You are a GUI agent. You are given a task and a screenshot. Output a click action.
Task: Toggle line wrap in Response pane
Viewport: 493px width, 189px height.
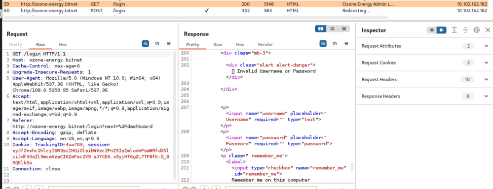[x=323, y=44]
